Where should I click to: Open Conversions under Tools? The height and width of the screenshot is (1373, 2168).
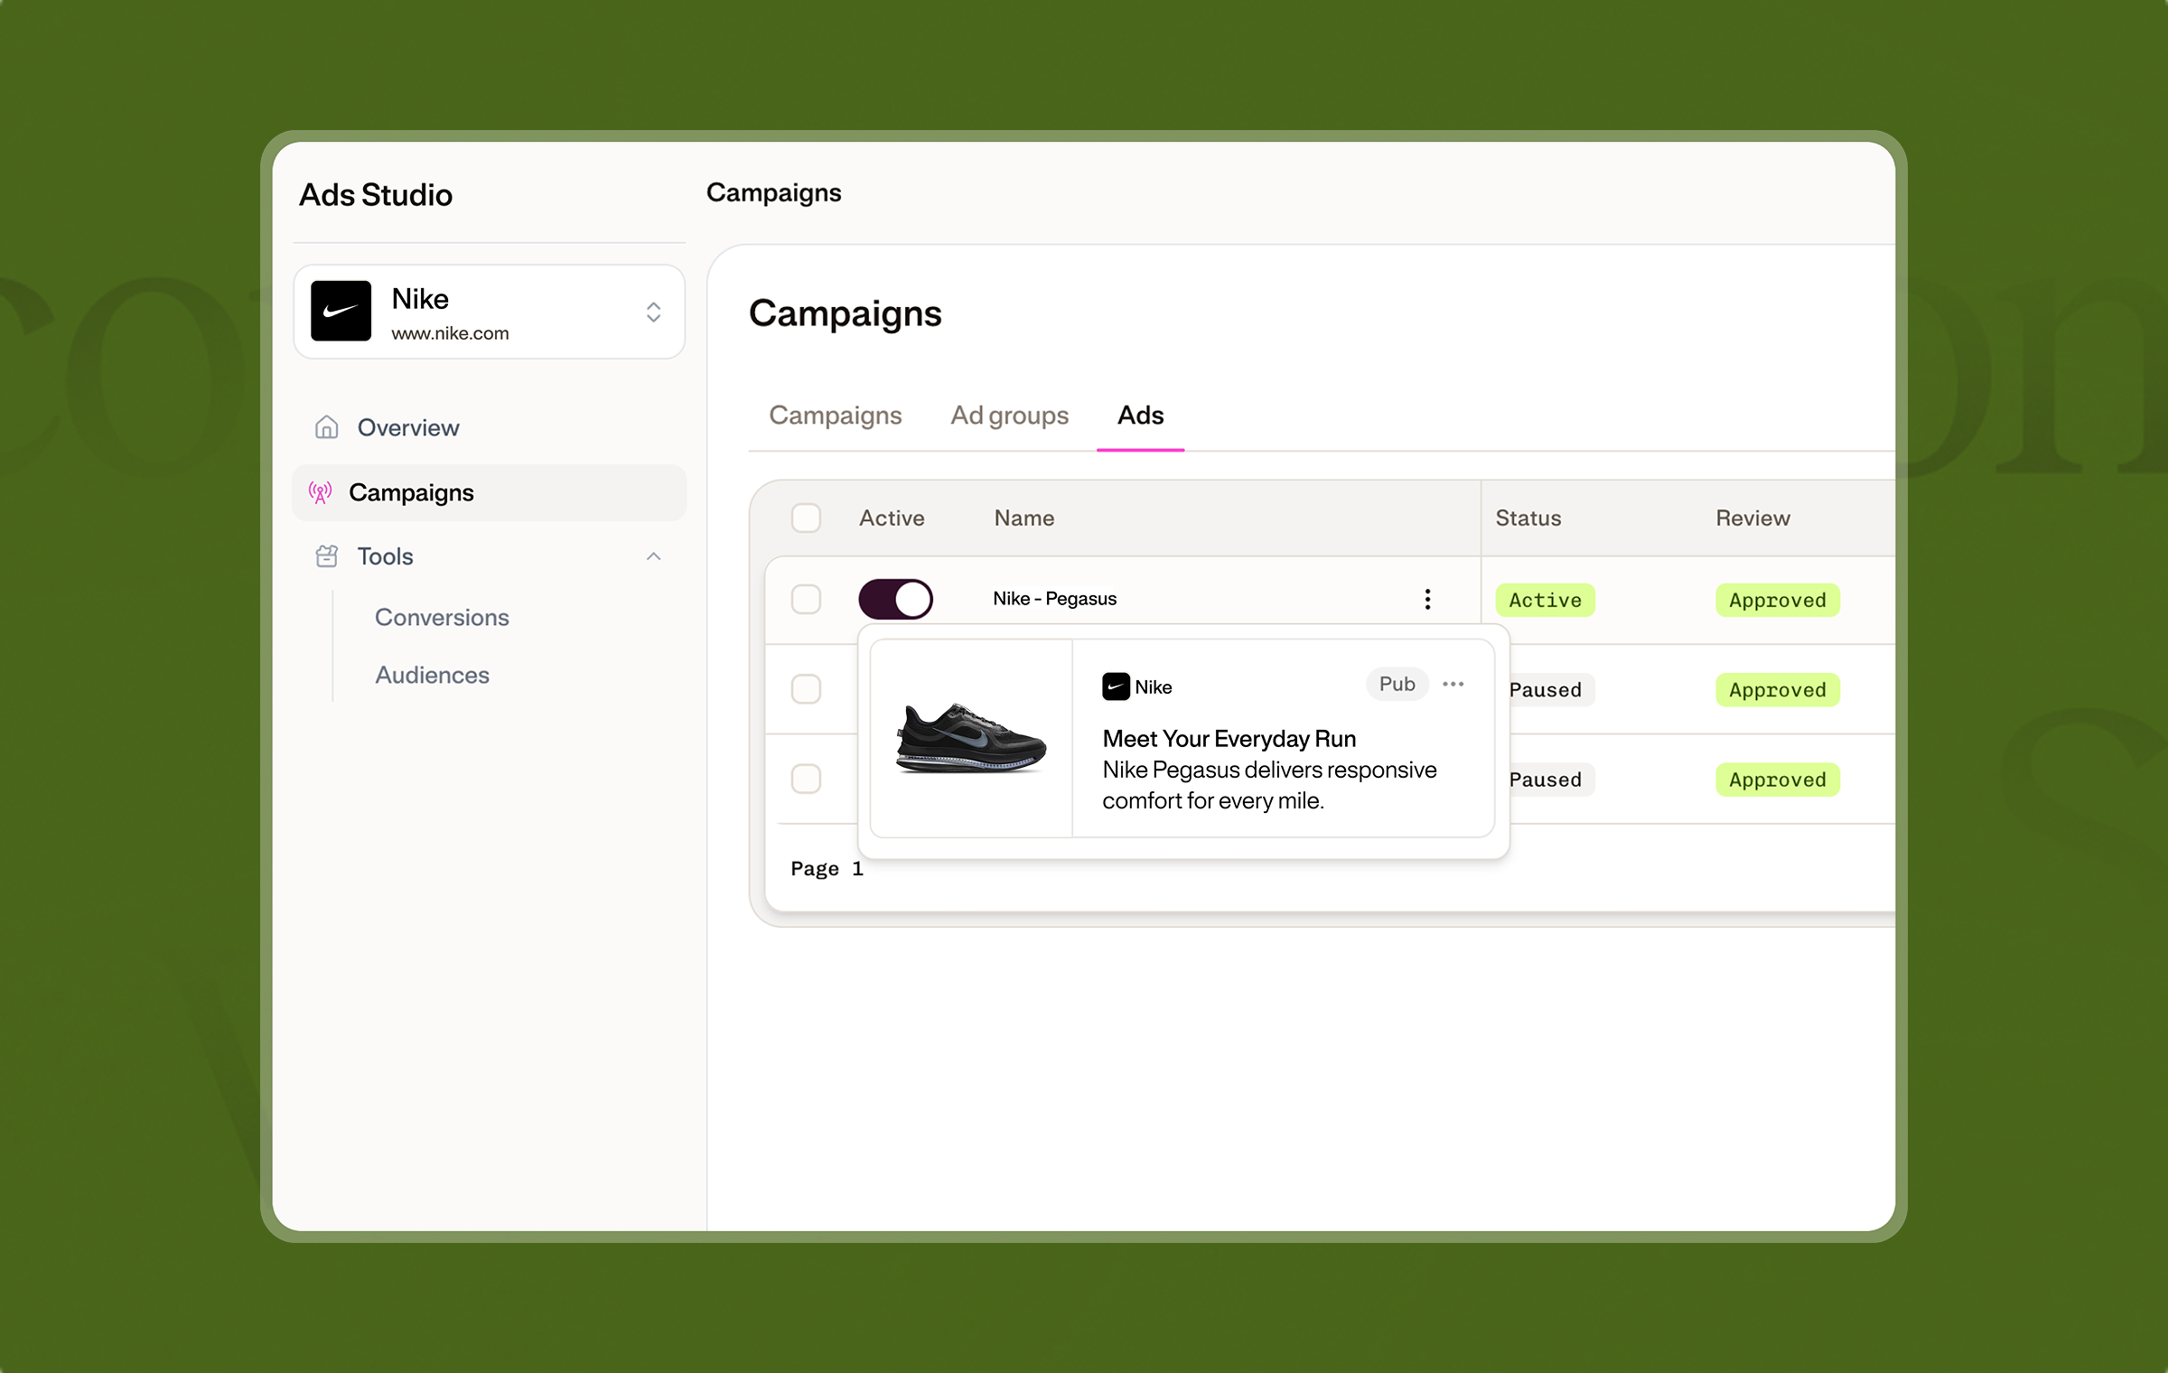pos(442,617)
